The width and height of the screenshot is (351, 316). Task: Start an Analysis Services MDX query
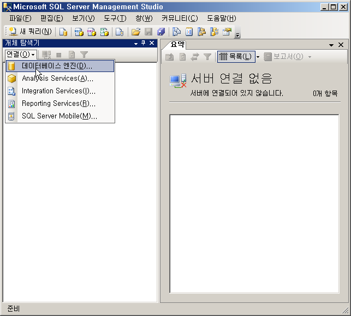(79, 32)
